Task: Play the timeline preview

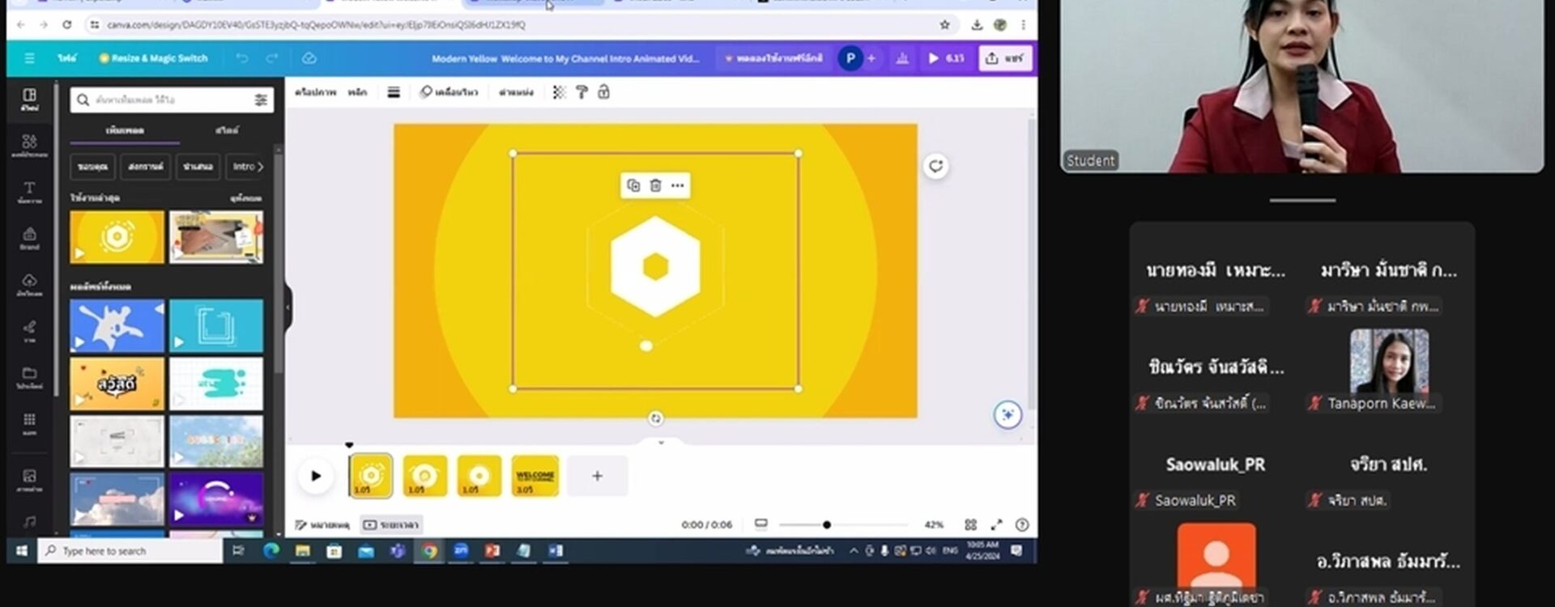Action: pyautogui.click(x=316, y=476)
